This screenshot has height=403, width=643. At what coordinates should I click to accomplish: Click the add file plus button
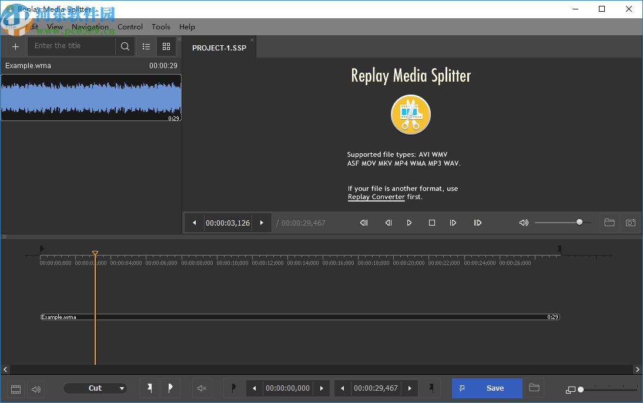tap(15, 46)
